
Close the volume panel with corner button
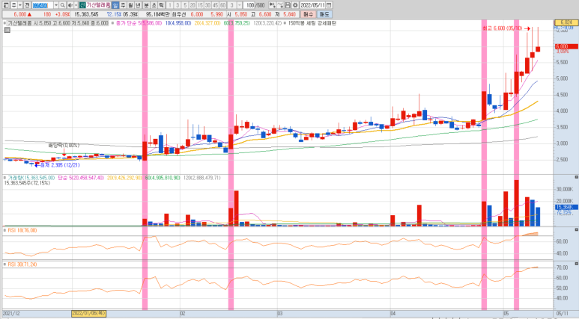[x=576, y=177]
